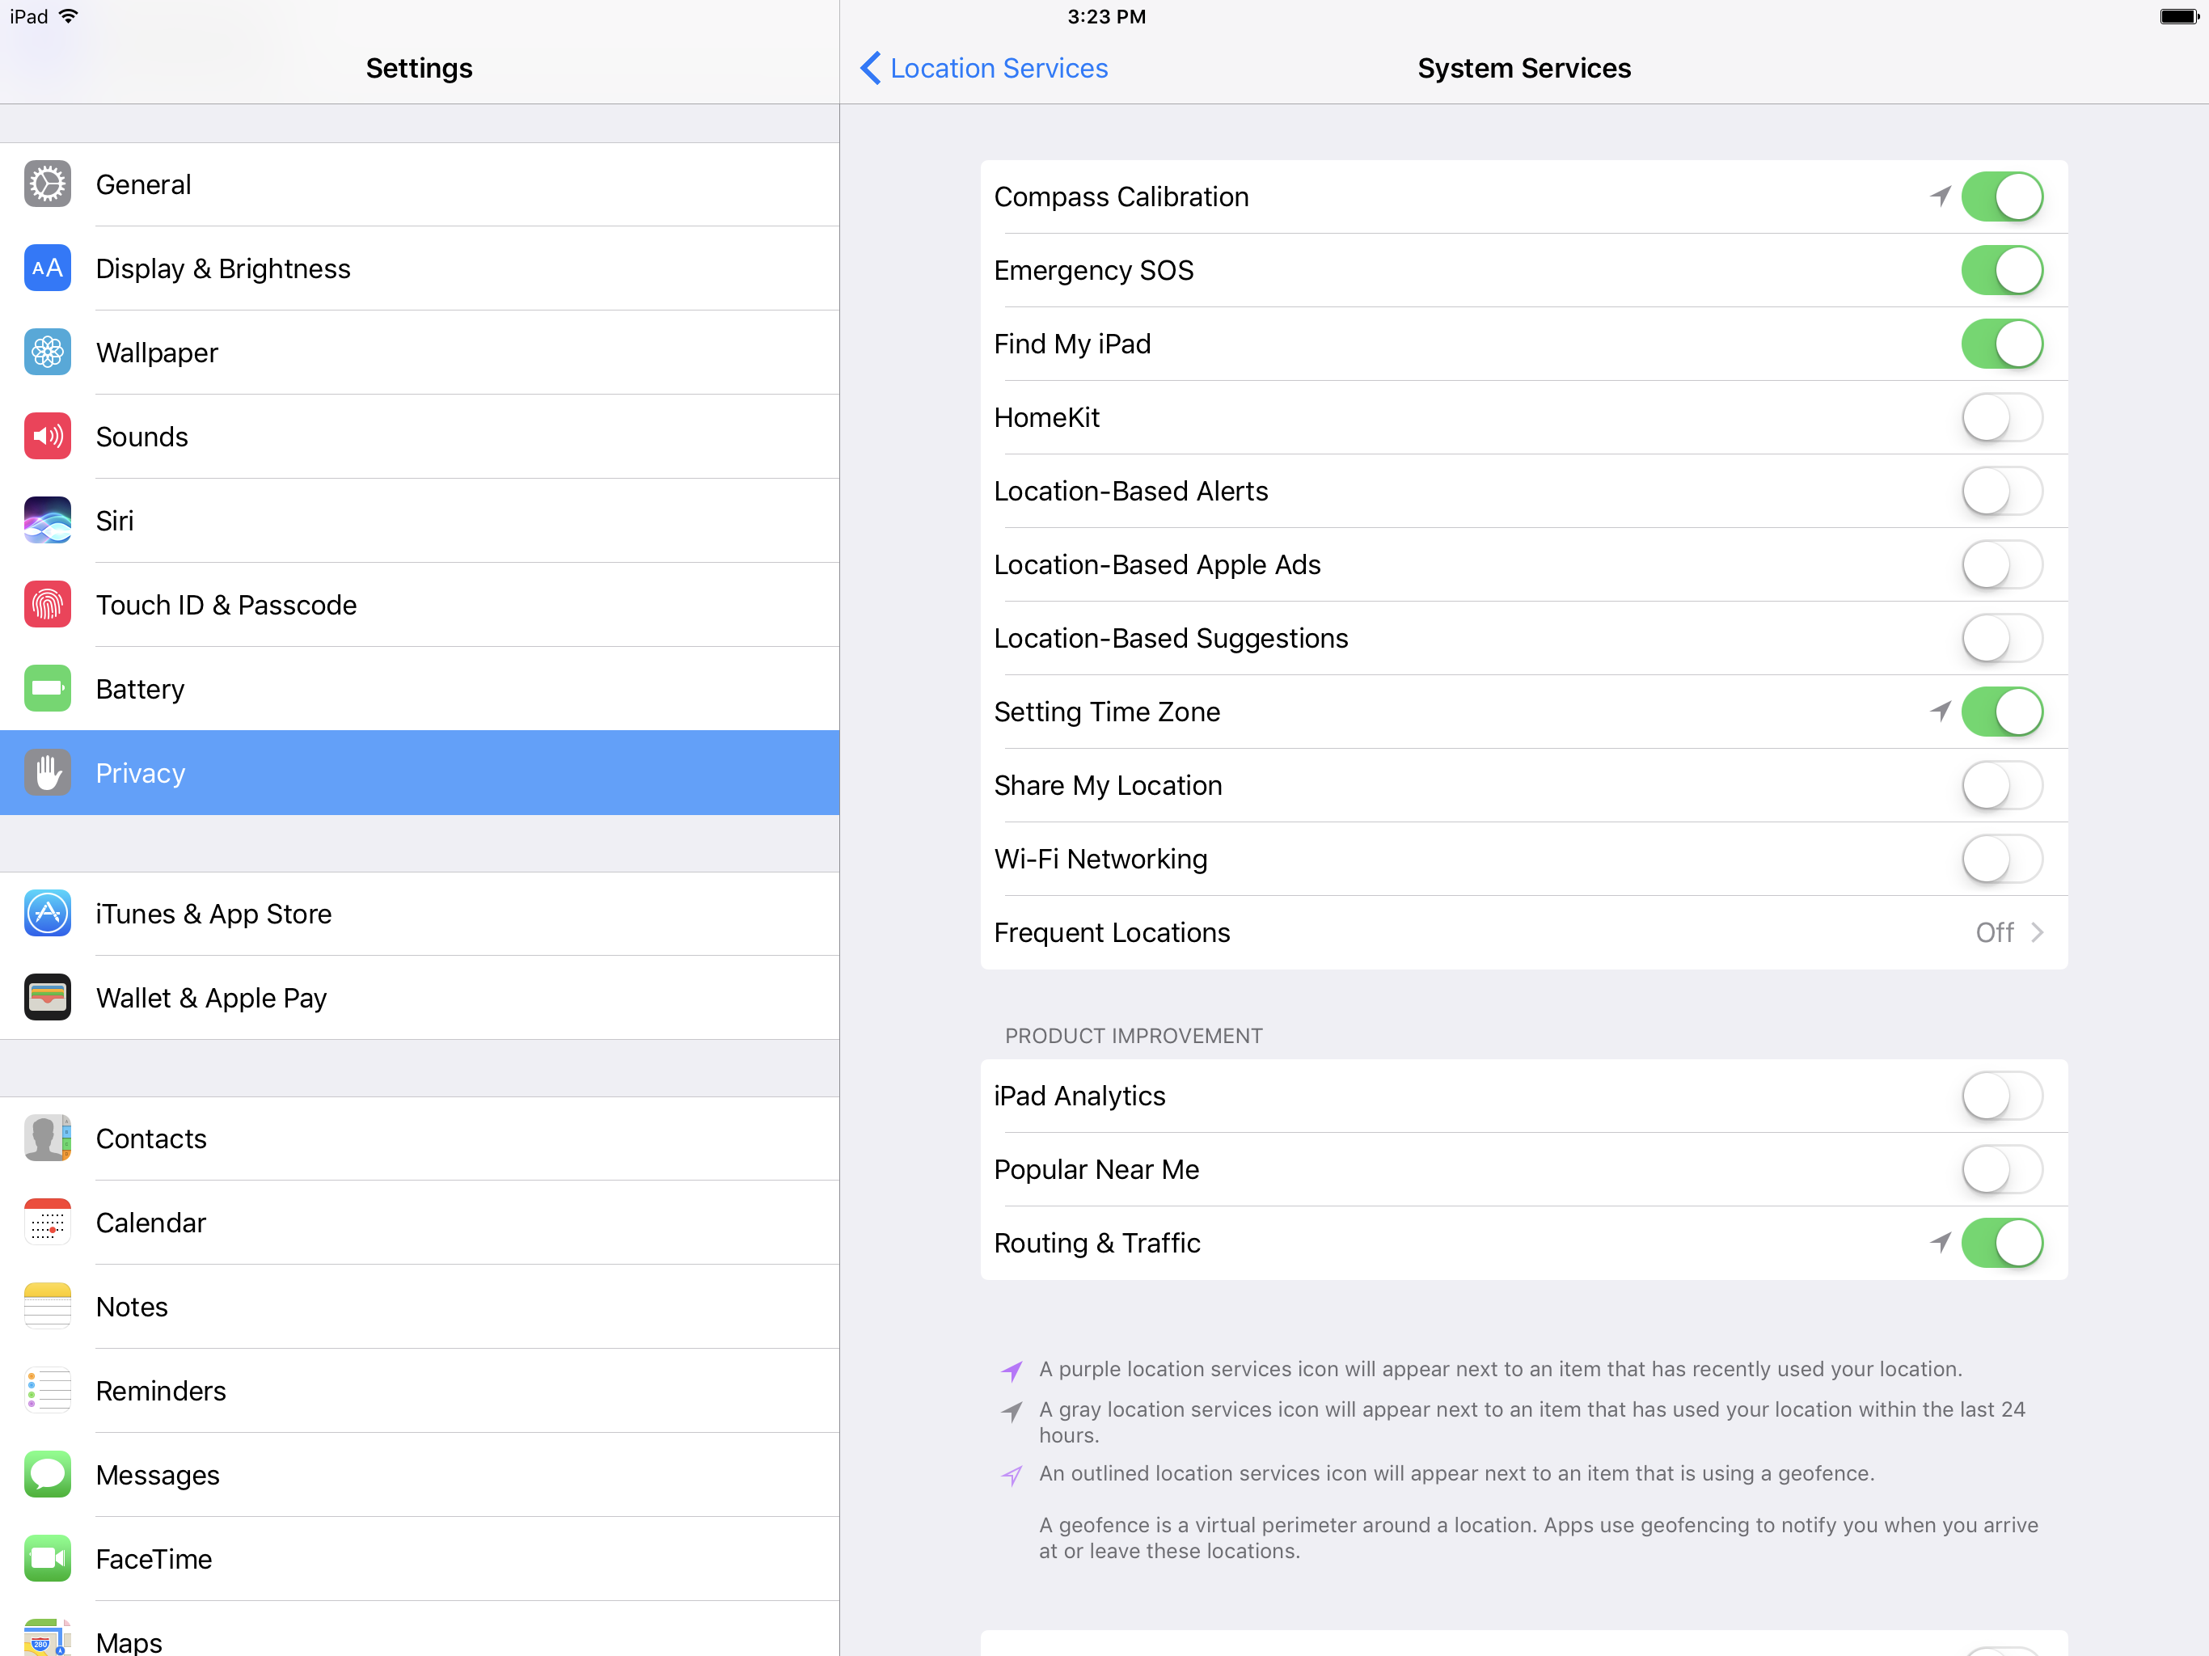The image size is (2209, 1656).
Task: Tap the 'Off' value for Frequent Locations
Action: coord(1994,931)
